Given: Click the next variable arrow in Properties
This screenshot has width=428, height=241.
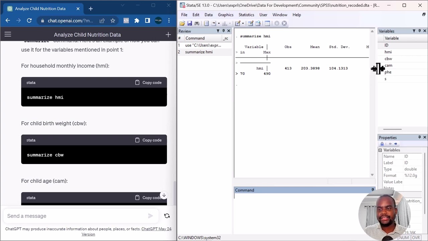Looking at the screenshot, I should coord(396,144).
